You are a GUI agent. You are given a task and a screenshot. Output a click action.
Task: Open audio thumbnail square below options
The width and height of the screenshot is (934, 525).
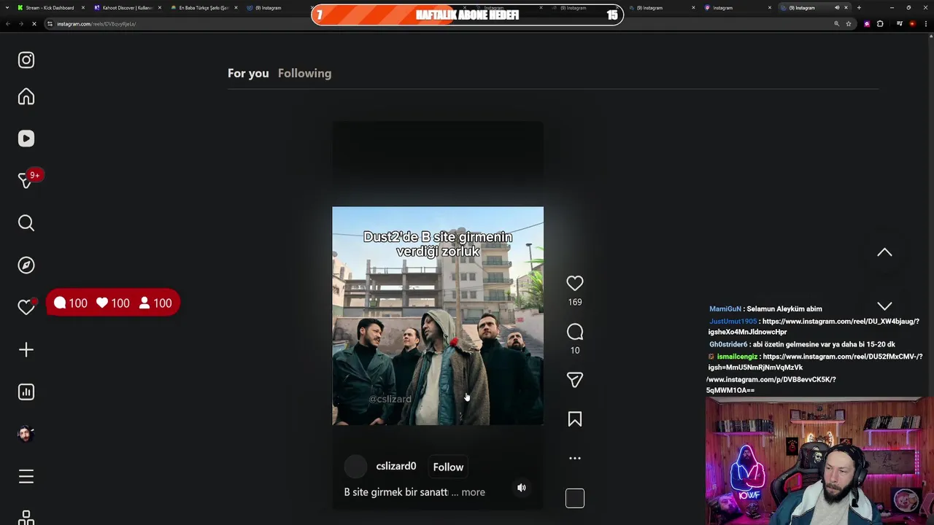point(575,498)
